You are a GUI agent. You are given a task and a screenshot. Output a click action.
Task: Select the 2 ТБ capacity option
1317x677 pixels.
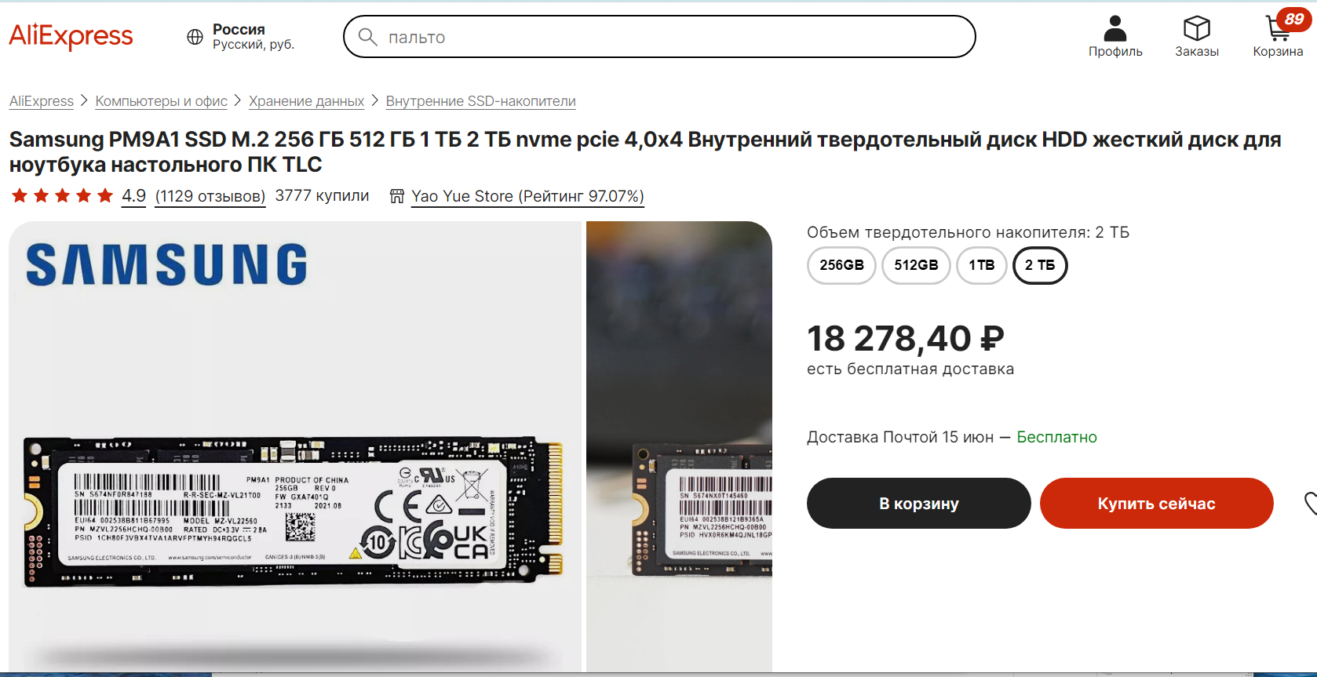click(1040, 265)
